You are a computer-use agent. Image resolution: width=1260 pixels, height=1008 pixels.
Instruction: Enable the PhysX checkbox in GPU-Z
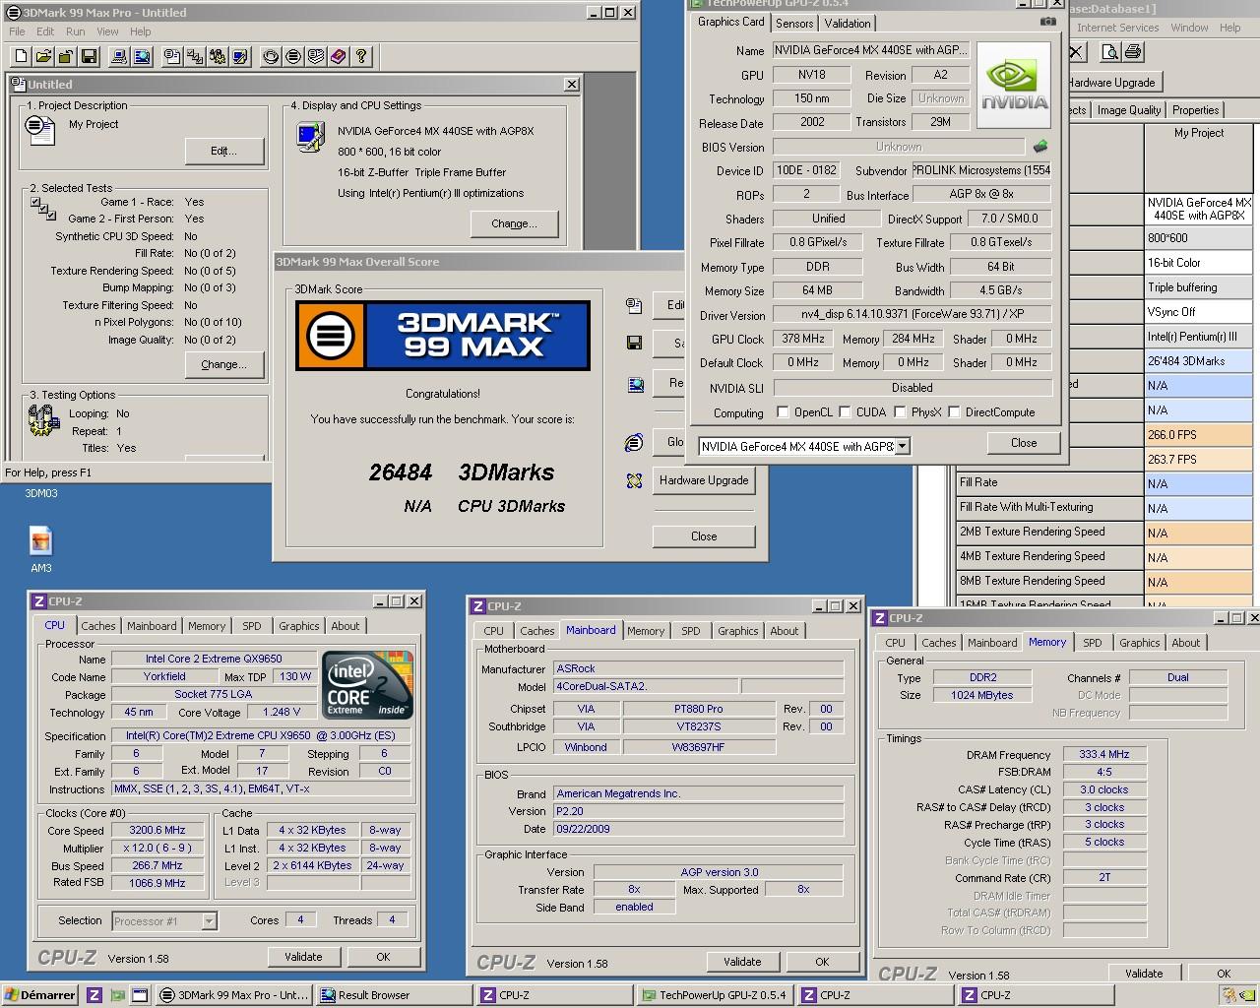[x=901, y=412]
